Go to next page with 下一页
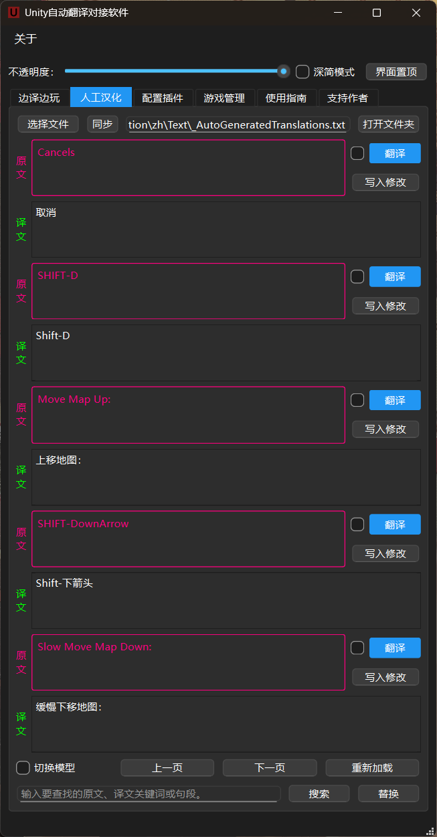 (x=270, y=767)
